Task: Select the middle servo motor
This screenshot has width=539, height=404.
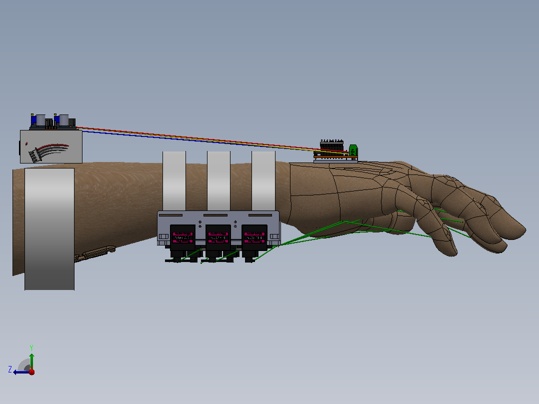Action: point(218,237)
